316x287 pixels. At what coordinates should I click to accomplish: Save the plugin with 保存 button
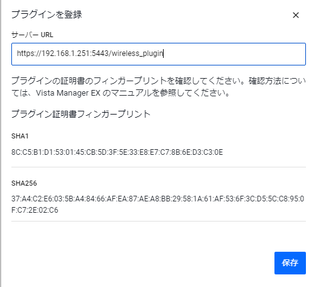pyautogui.click(x=290, y=263)
